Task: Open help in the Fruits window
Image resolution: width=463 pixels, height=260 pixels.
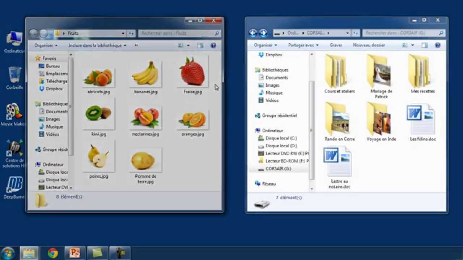Action: click(213, 45)
